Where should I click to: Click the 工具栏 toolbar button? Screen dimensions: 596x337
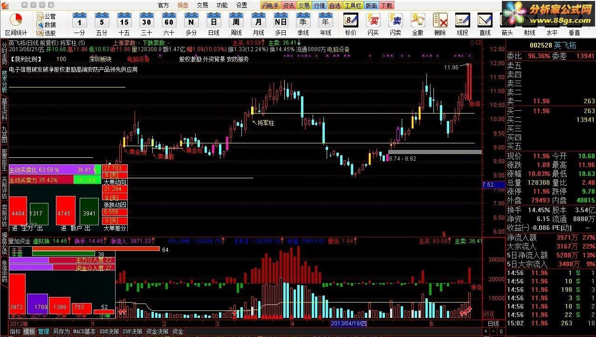(x=353, y=6)
